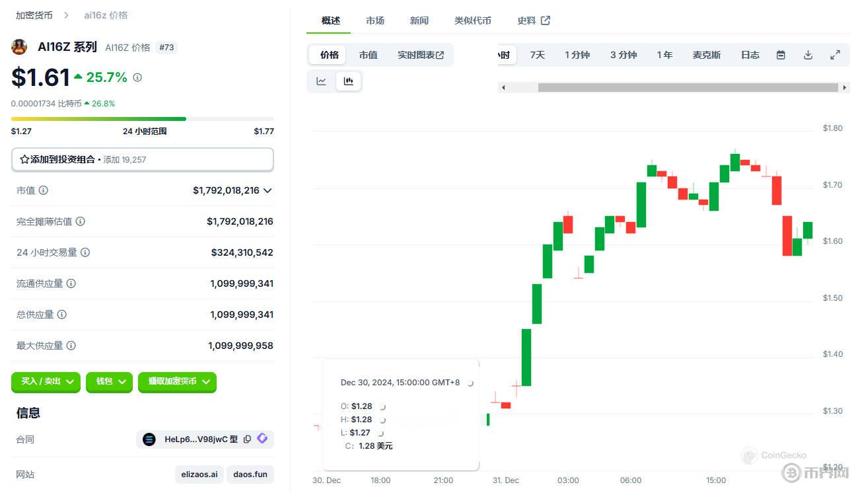The height and width of the screenshot is (491, 856).
Task: Open the 买入 / 卖出 dropdown
Action: [46, 381]
